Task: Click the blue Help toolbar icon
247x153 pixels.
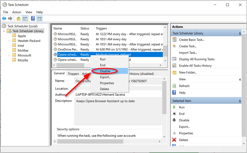Action: point(33,18)
